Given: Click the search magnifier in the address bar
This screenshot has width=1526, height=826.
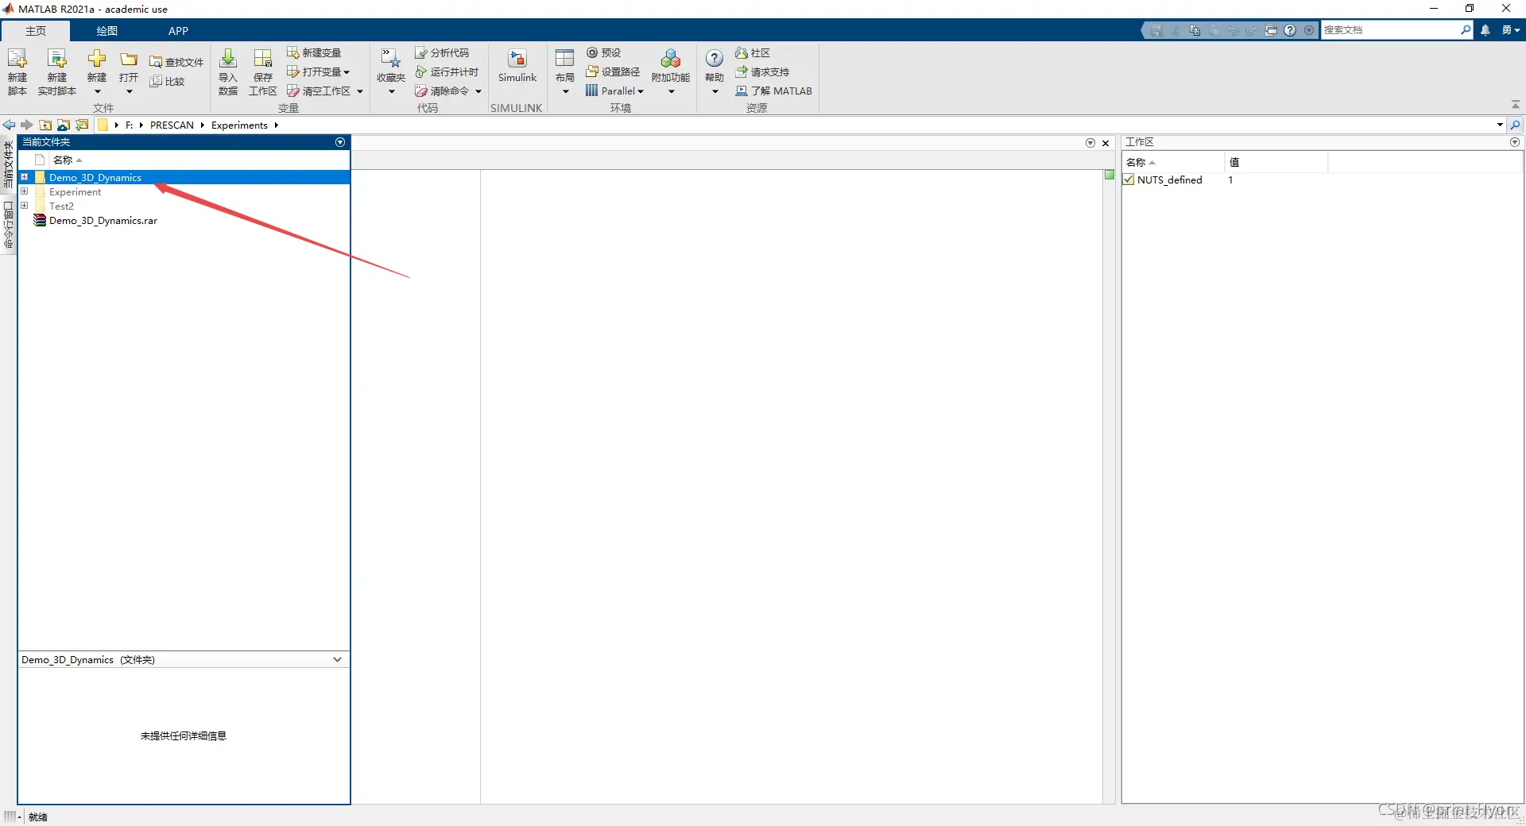Looking at the screenshot, I should coord(1516,125).
